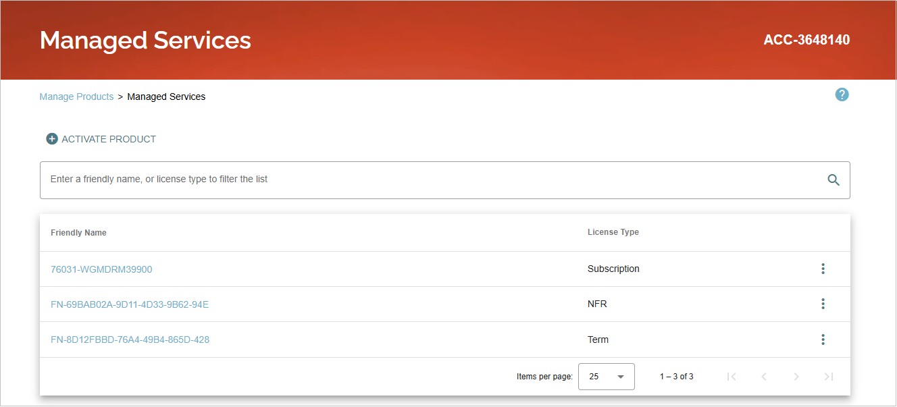Image resolution: width=897 pixels, height=407 pixels.
Task: Open the help question mark icon
Action: [842, 94]
